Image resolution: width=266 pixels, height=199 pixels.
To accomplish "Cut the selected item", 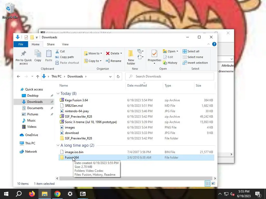I will tap(60, 51).
